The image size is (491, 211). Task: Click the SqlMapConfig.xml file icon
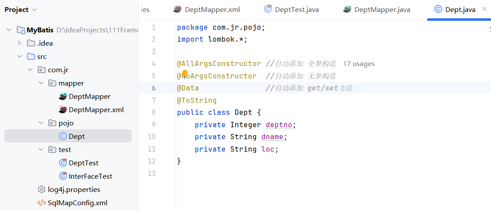point(41,203)
